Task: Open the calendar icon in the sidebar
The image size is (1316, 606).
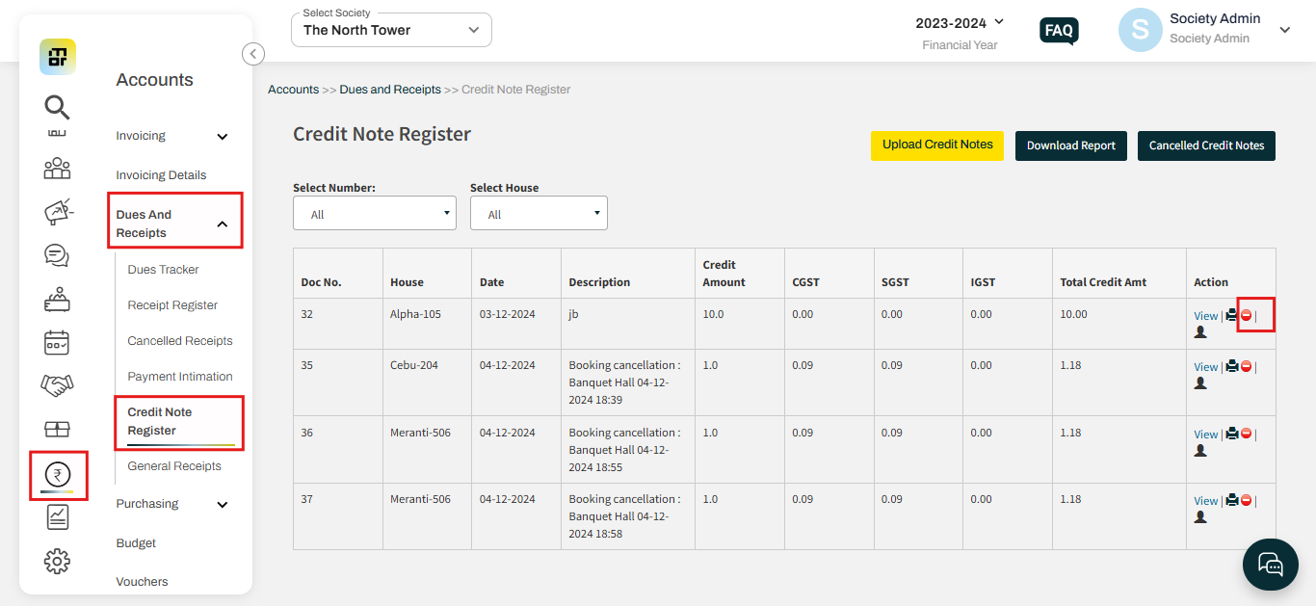Action: coord(57,342)
